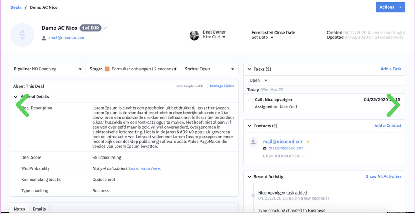The image size is (415, 214).
Task: Click the Oudeschoot location value
Action: [x=104, y=180]
